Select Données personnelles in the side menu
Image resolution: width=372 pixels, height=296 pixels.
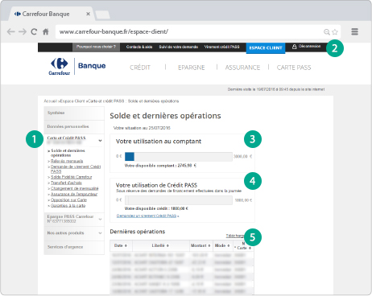[x=74, y=126]
